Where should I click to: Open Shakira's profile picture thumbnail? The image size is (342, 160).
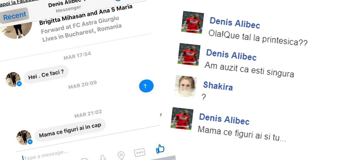tap(186, 86)
